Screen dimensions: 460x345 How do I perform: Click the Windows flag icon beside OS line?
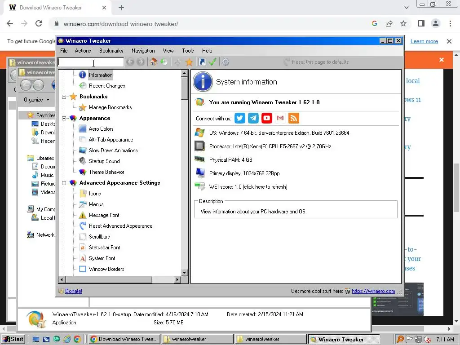(x=200, y=133)
